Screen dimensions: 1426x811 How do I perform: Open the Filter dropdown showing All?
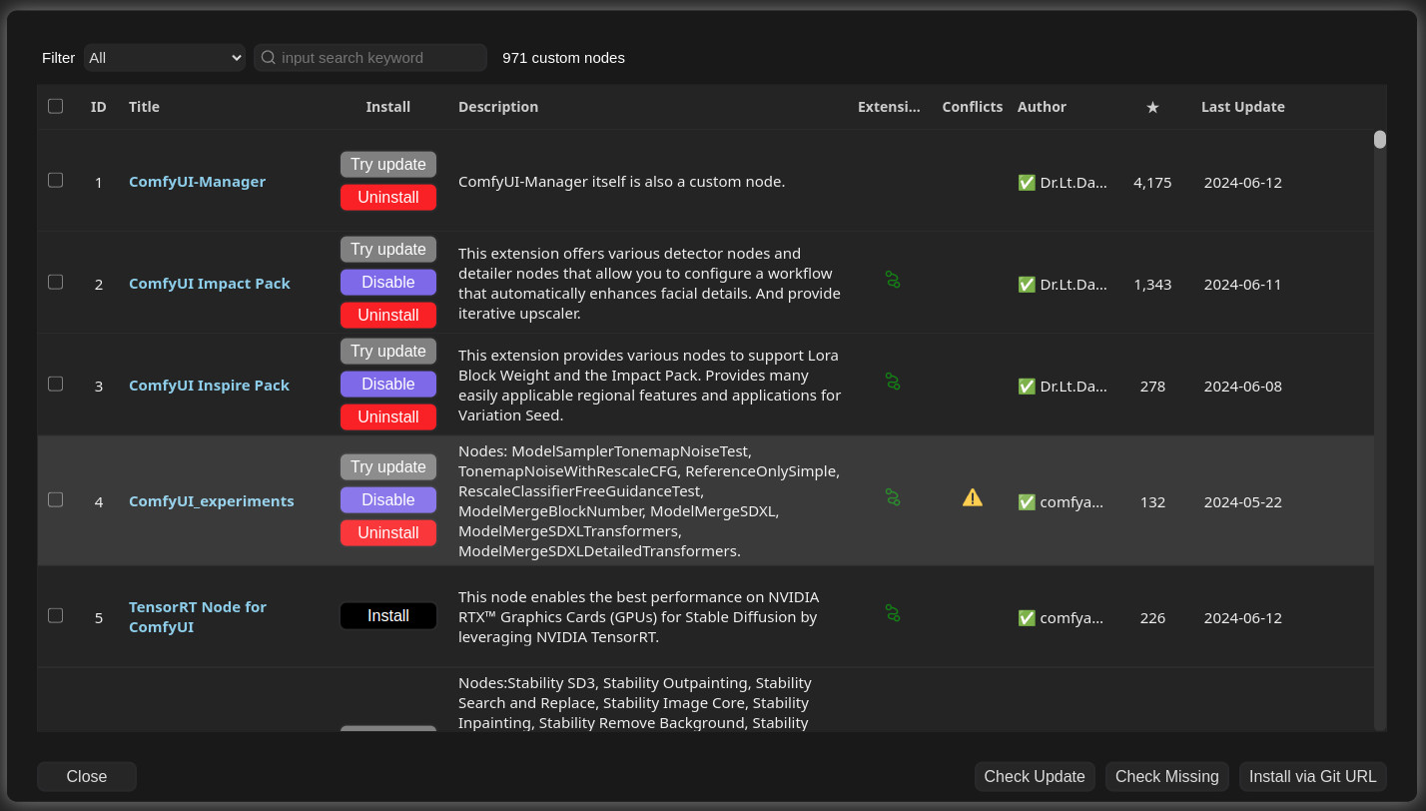(164, 57)
